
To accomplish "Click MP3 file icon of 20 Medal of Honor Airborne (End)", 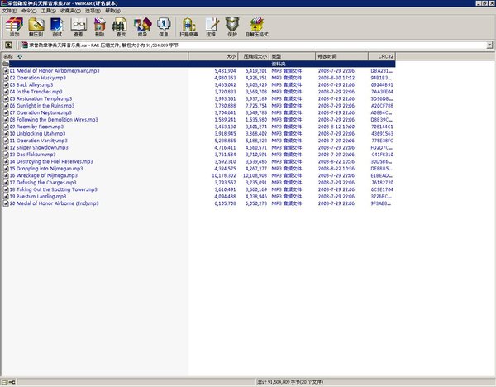I will tap(6, 203).
